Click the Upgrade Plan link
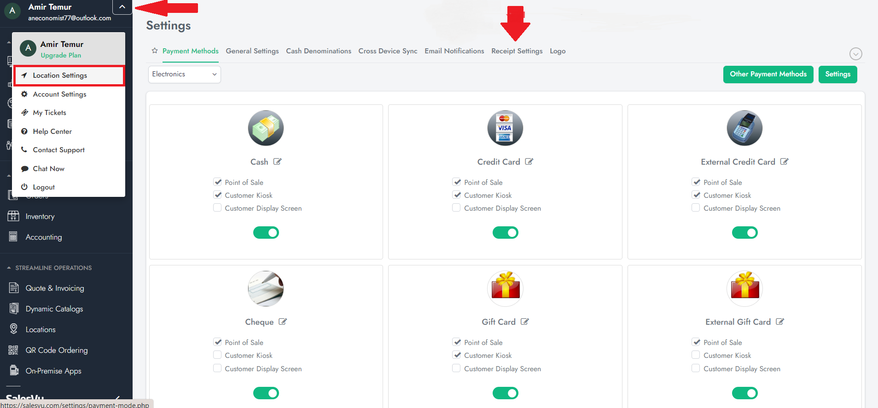Viewport: 878px width, 408px height. pos(61,55)
